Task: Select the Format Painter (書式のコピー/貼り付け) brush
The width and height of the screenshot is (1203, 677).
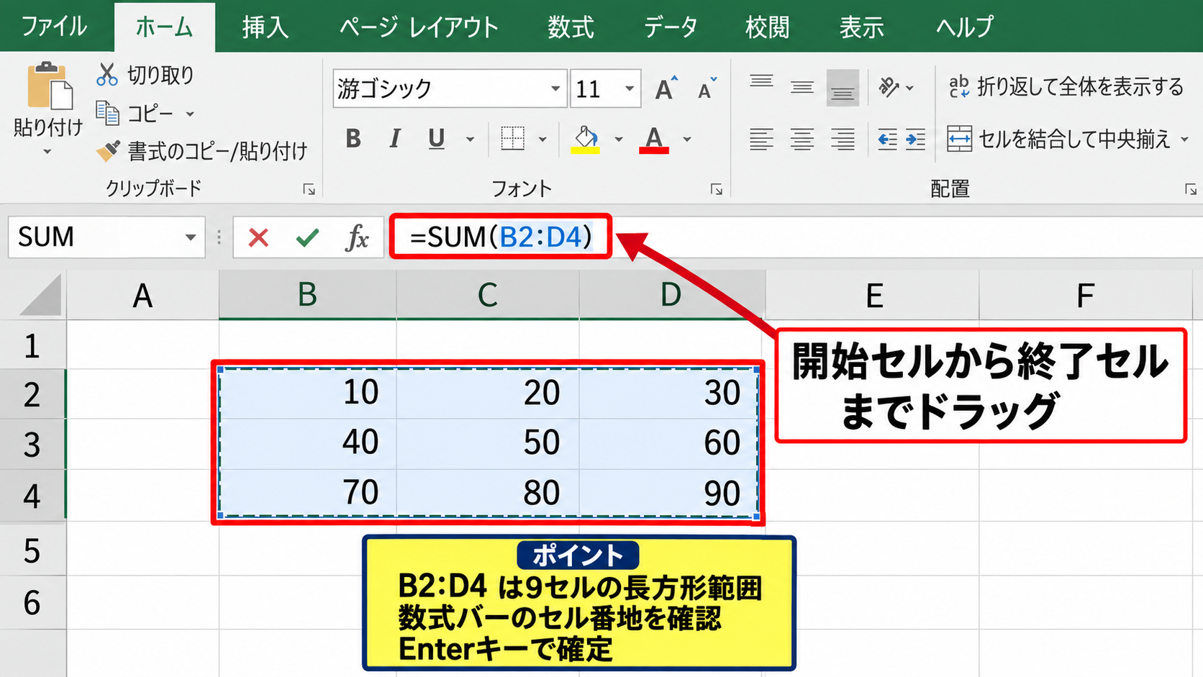Action: tap(109, 150)
